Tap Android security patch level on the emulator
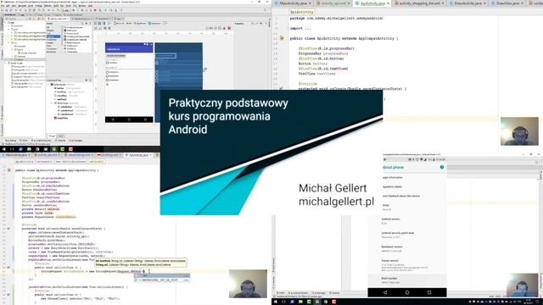The width and height of the screenshot is (543, 305). 407,235
